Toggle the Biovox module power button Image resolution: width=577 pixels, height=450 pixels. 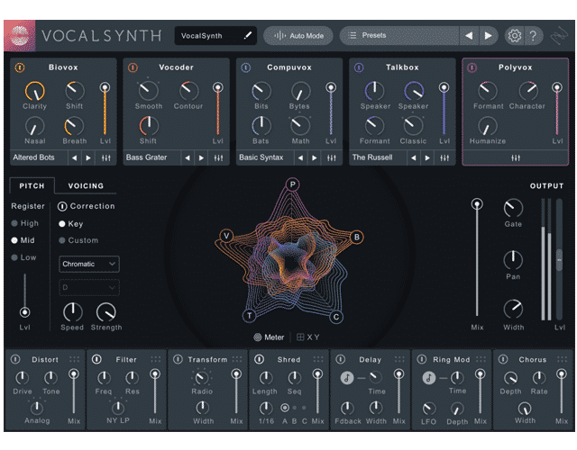tap(20, 67)
